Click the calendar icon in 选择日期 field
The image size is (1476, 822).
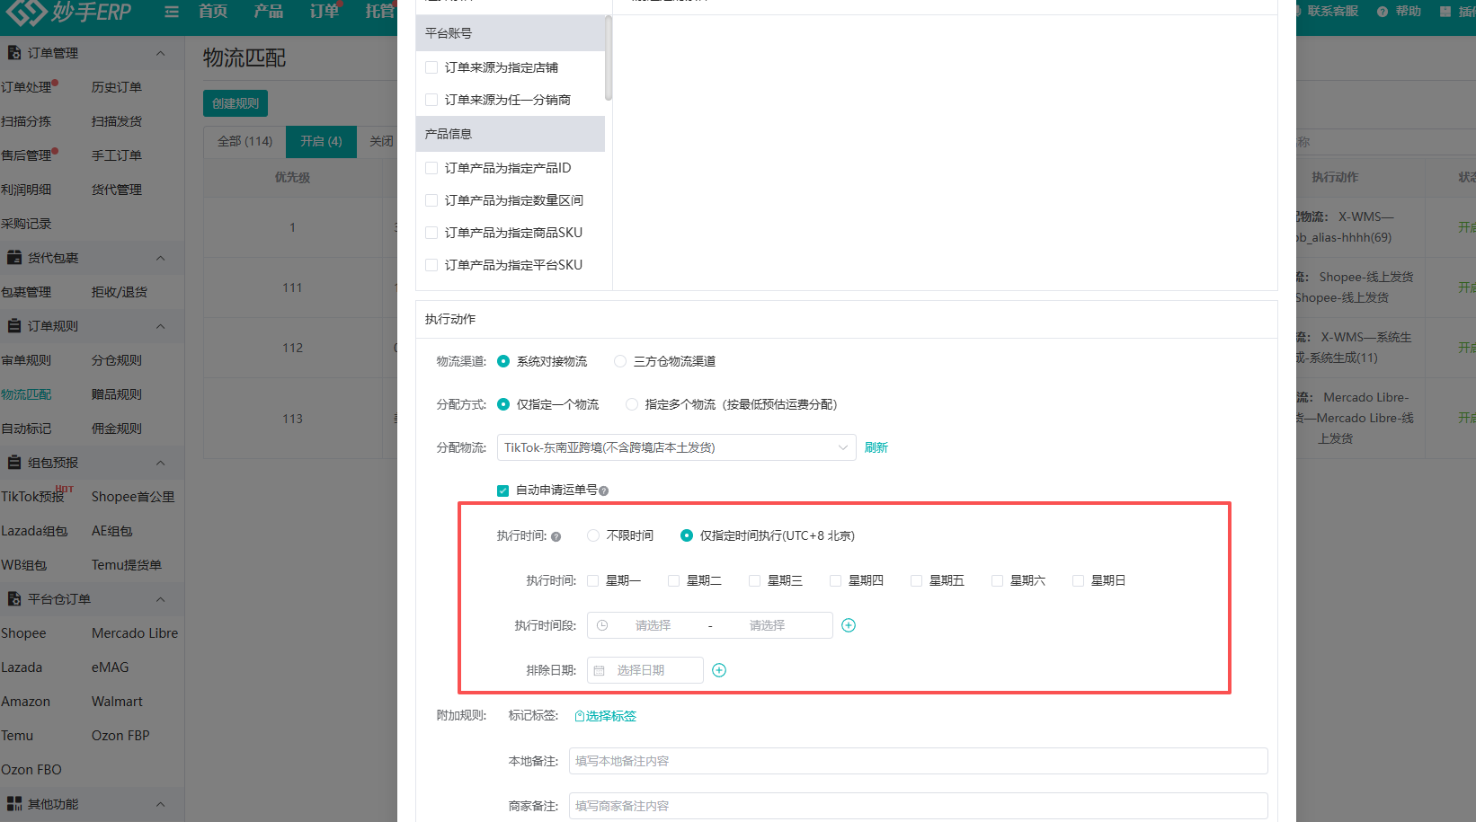600,670
